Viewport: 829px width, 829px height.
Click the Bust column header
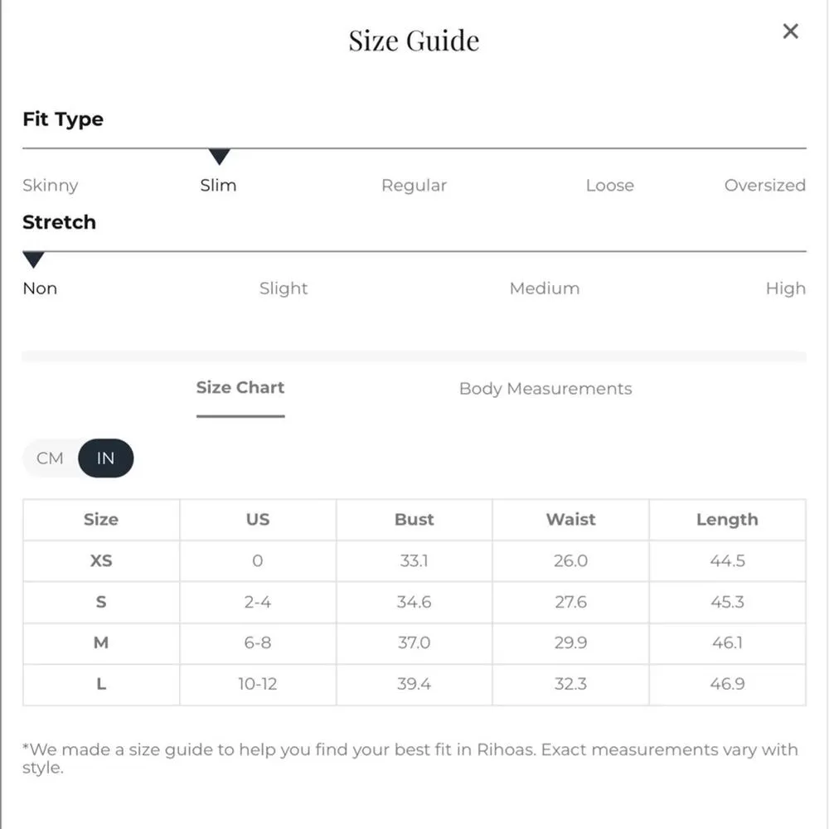[x=414, y=520]
